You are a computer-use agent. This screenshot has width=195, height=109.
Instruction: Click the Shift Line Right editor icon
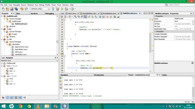(x=103, y=17)
